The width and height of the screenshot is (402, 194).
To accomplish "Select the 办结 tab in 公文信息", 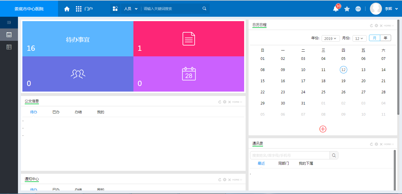I will [78, 112].
